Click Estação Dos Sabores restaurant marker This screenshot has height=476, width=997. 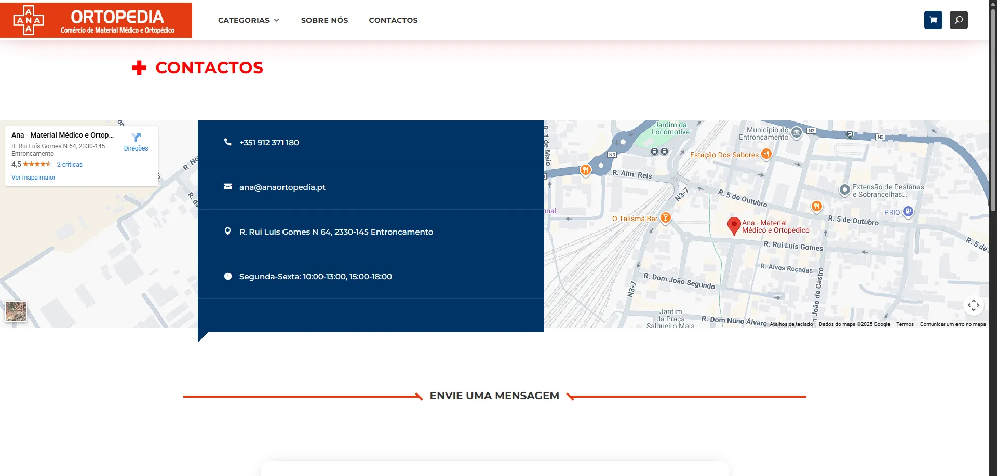click(766, 154)
